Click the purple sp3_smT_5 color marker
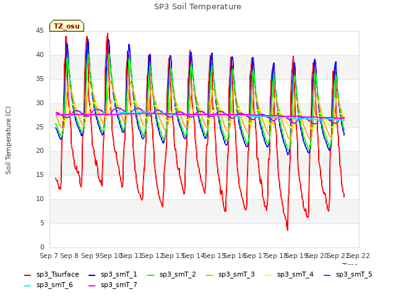The width and height of the screenshot is (396, 297). [327, 275]
